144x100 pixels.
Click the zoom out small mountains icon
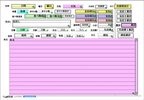click(x=5, y=97)
